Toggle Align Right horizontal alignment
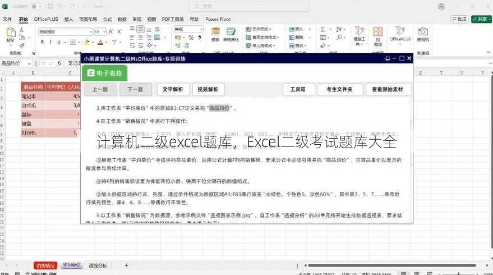The image size is (493, 275). [x=149, y=38]
